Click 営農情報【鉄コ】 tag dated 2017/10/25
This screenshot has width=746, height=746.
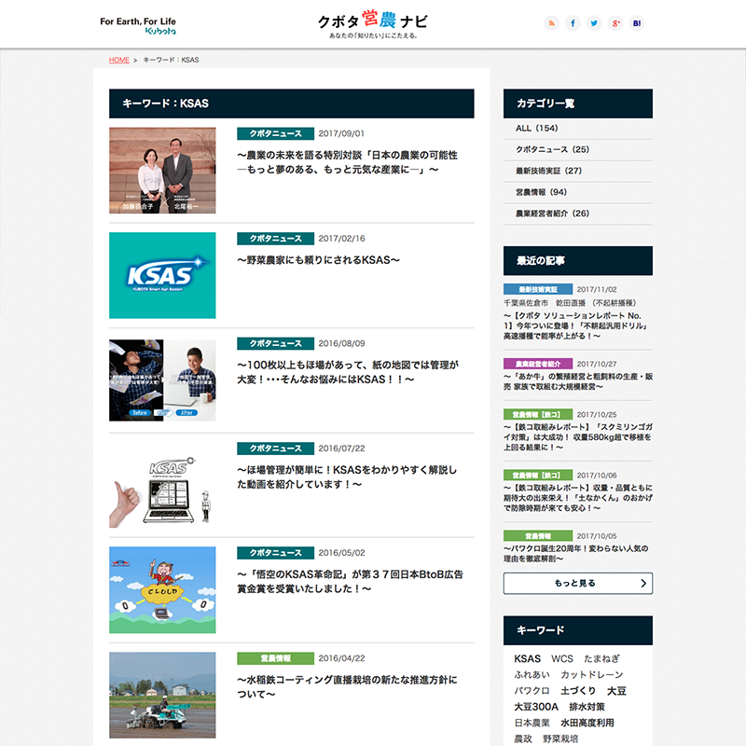point(538,415)
